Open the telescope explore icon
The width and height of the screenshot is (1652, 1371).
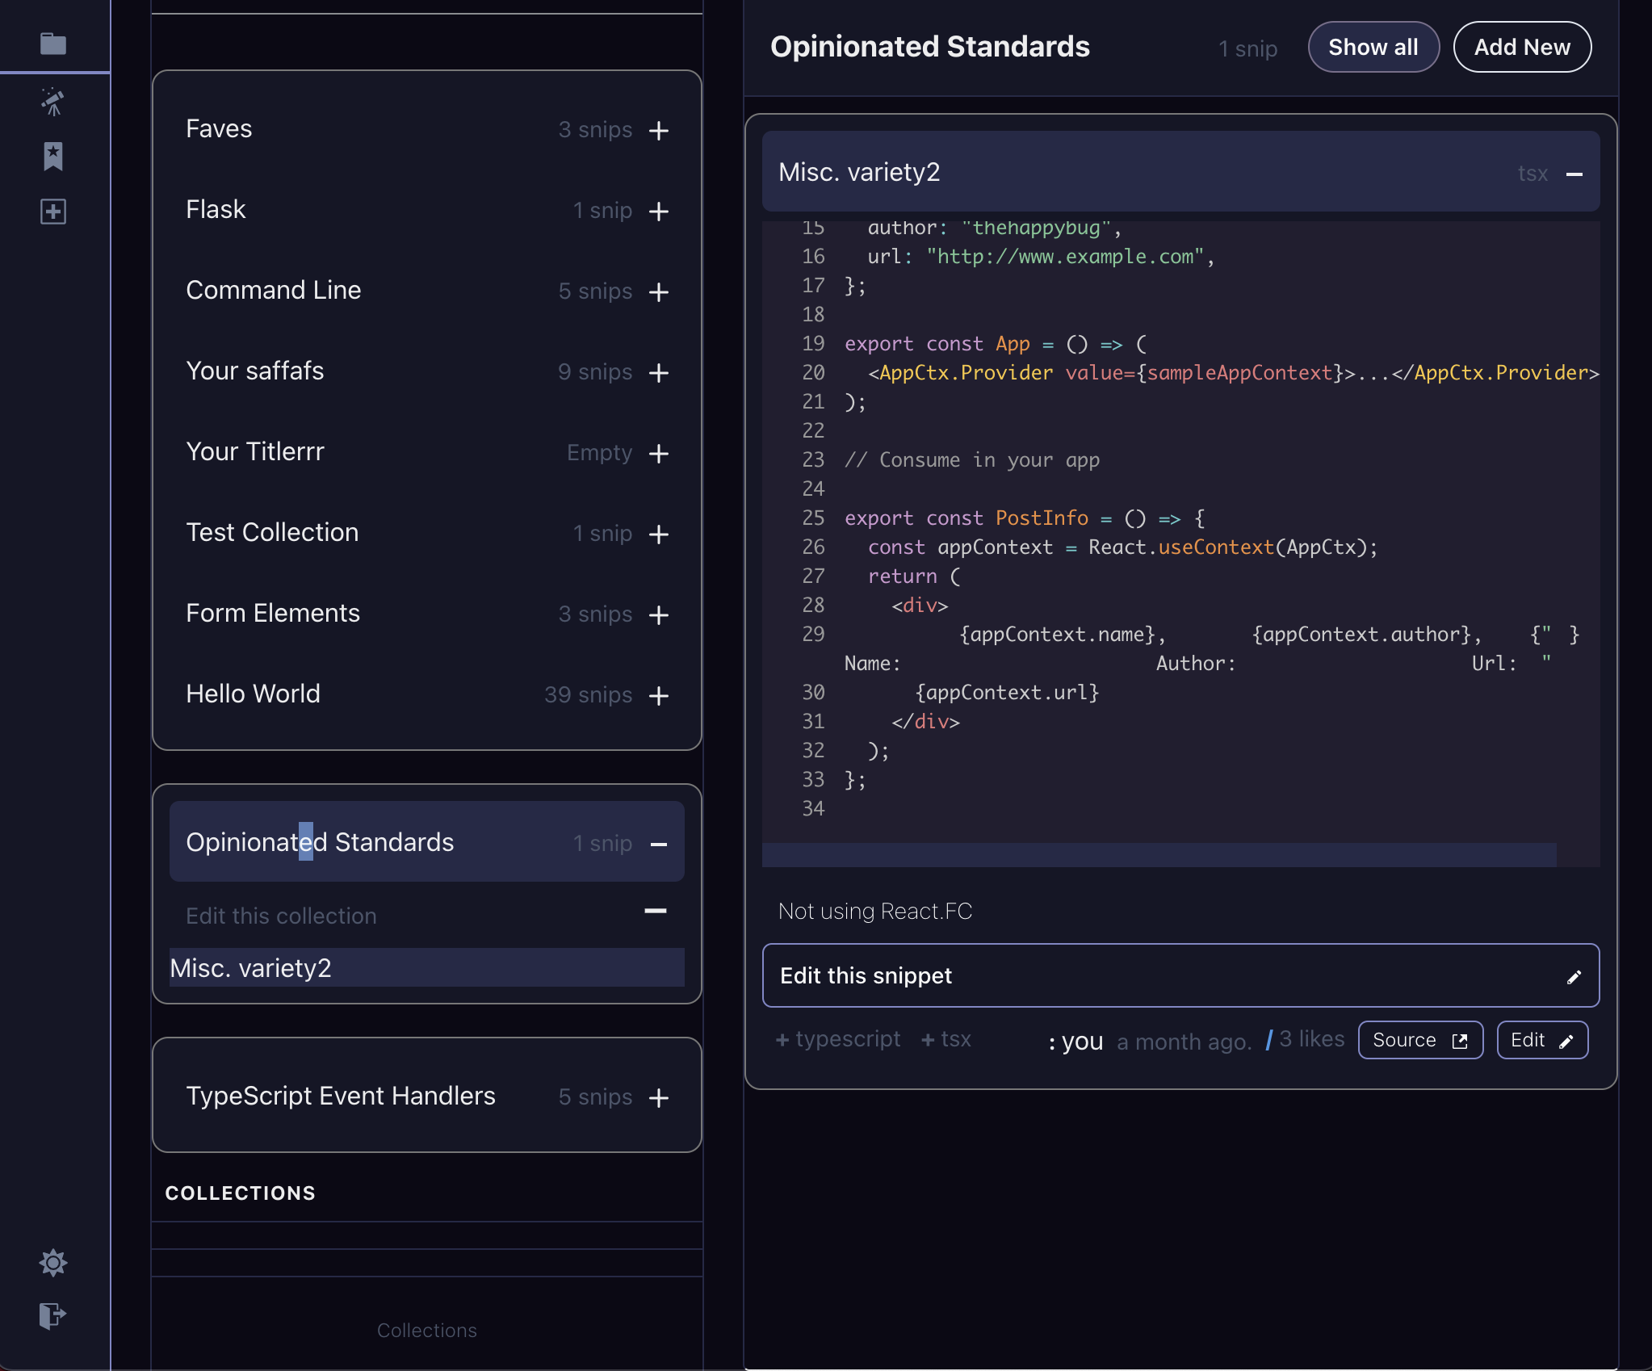tap(53, 102)
